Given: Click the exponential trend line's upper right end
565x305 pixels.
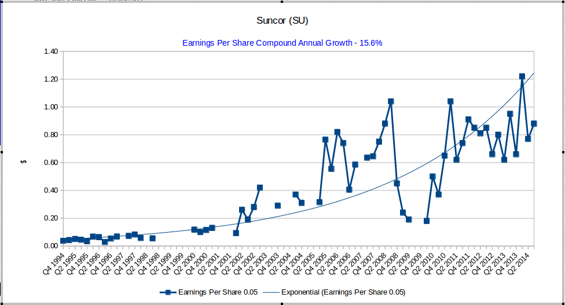Looking at the screenshot, I should pos(533,74).
